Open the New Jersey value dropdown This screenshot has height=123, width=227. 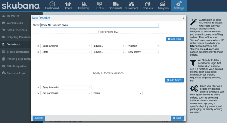pos(144,52)
